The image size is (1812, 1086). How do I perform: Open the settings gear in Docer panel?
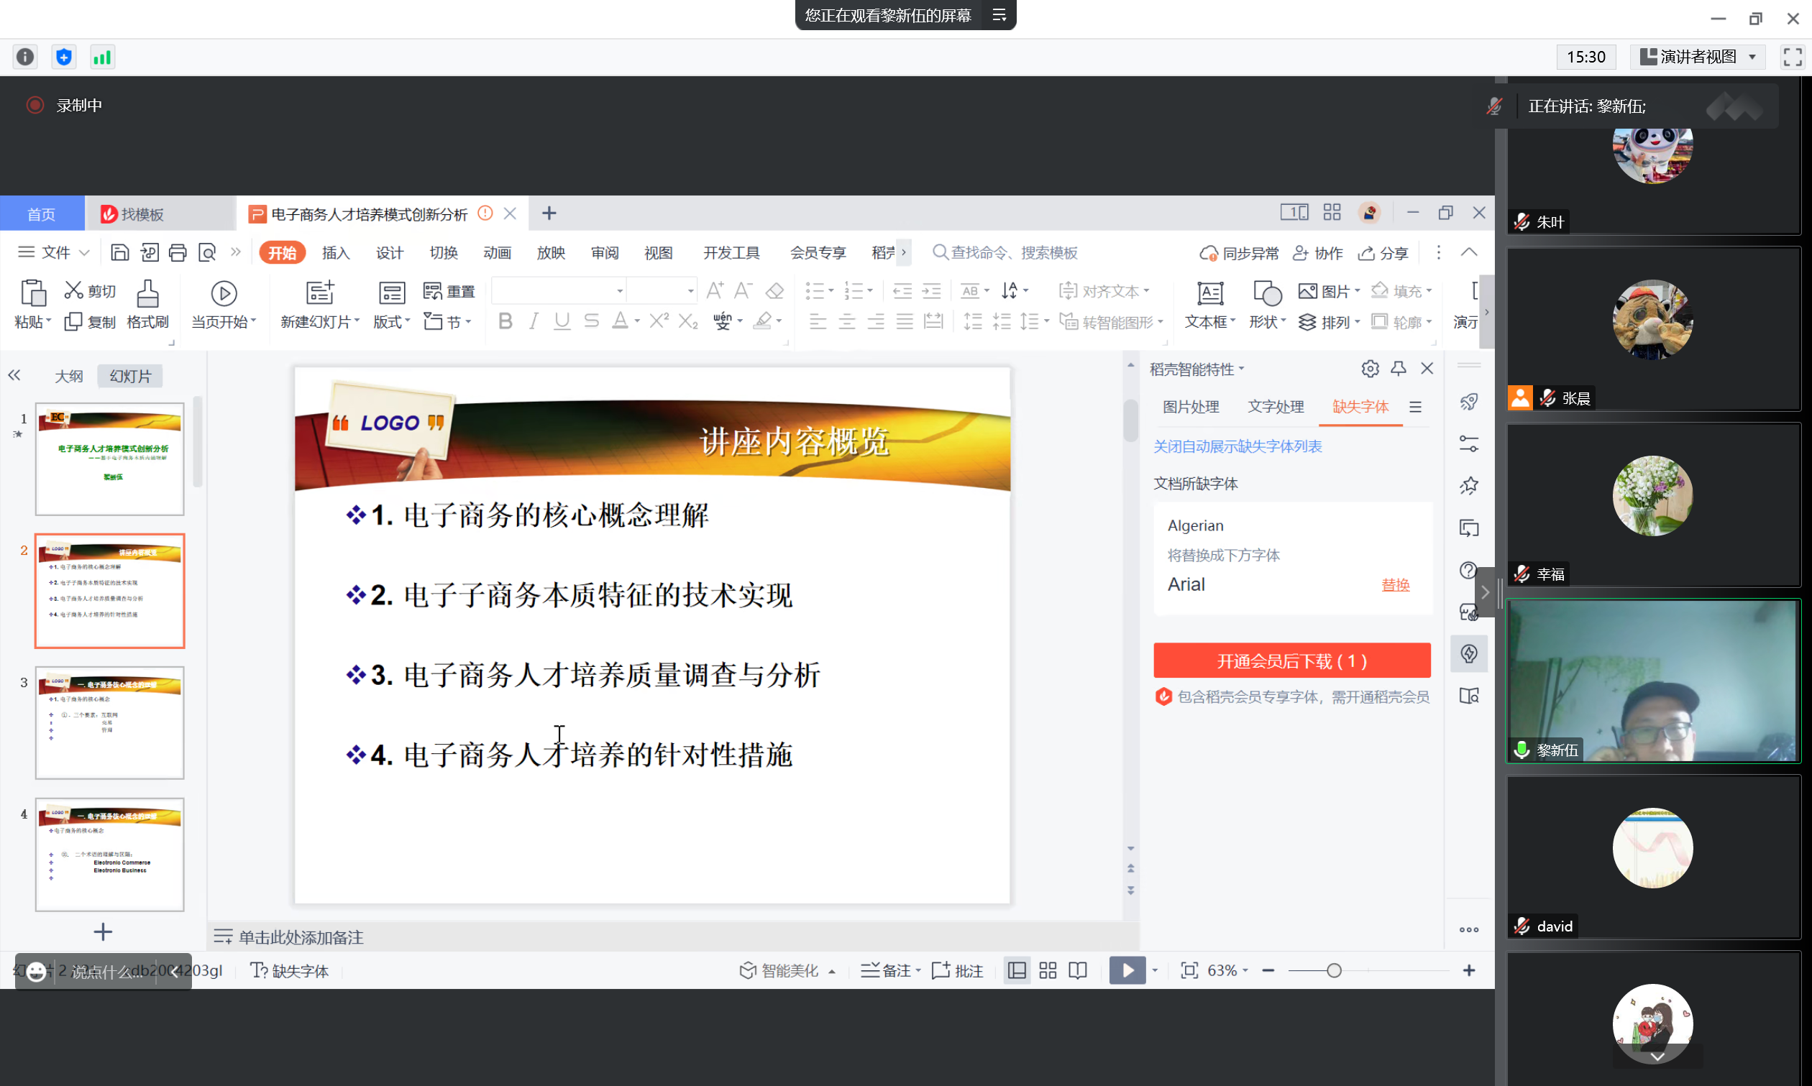1370,369
